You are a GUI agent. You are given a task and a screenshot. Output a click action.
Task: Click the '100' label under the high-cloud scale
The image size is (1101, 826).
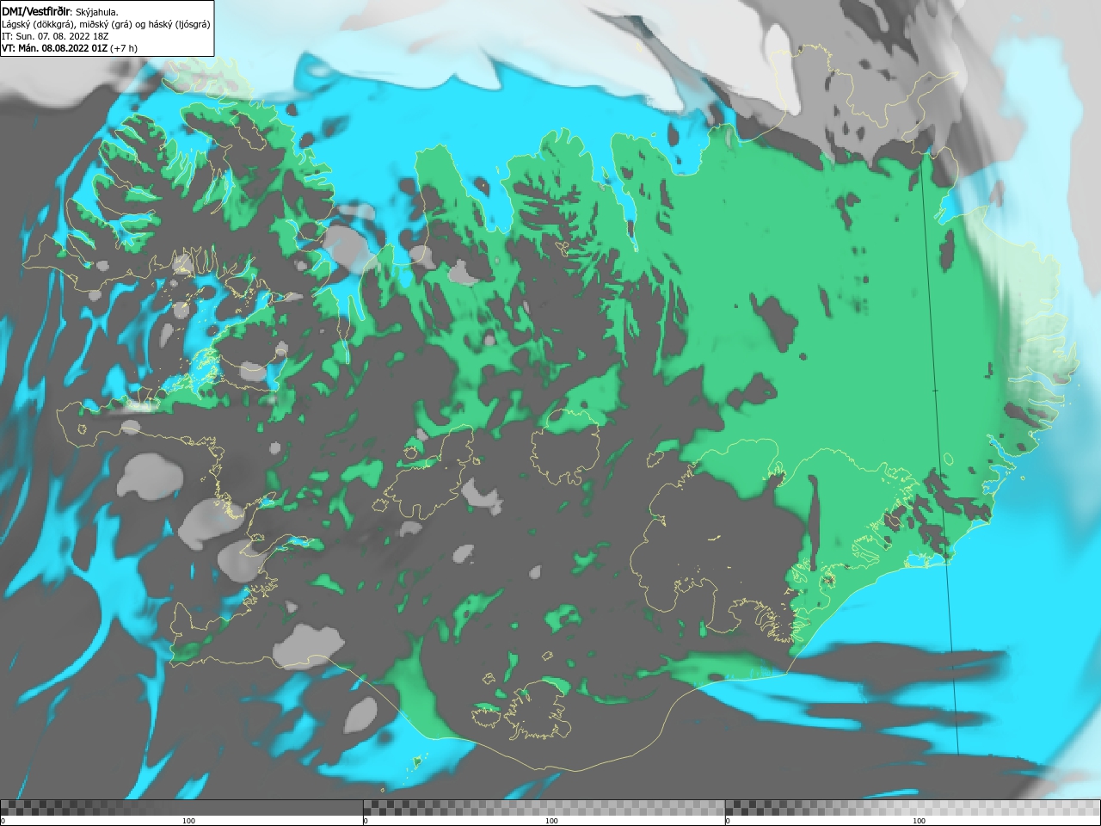point(919,821)
